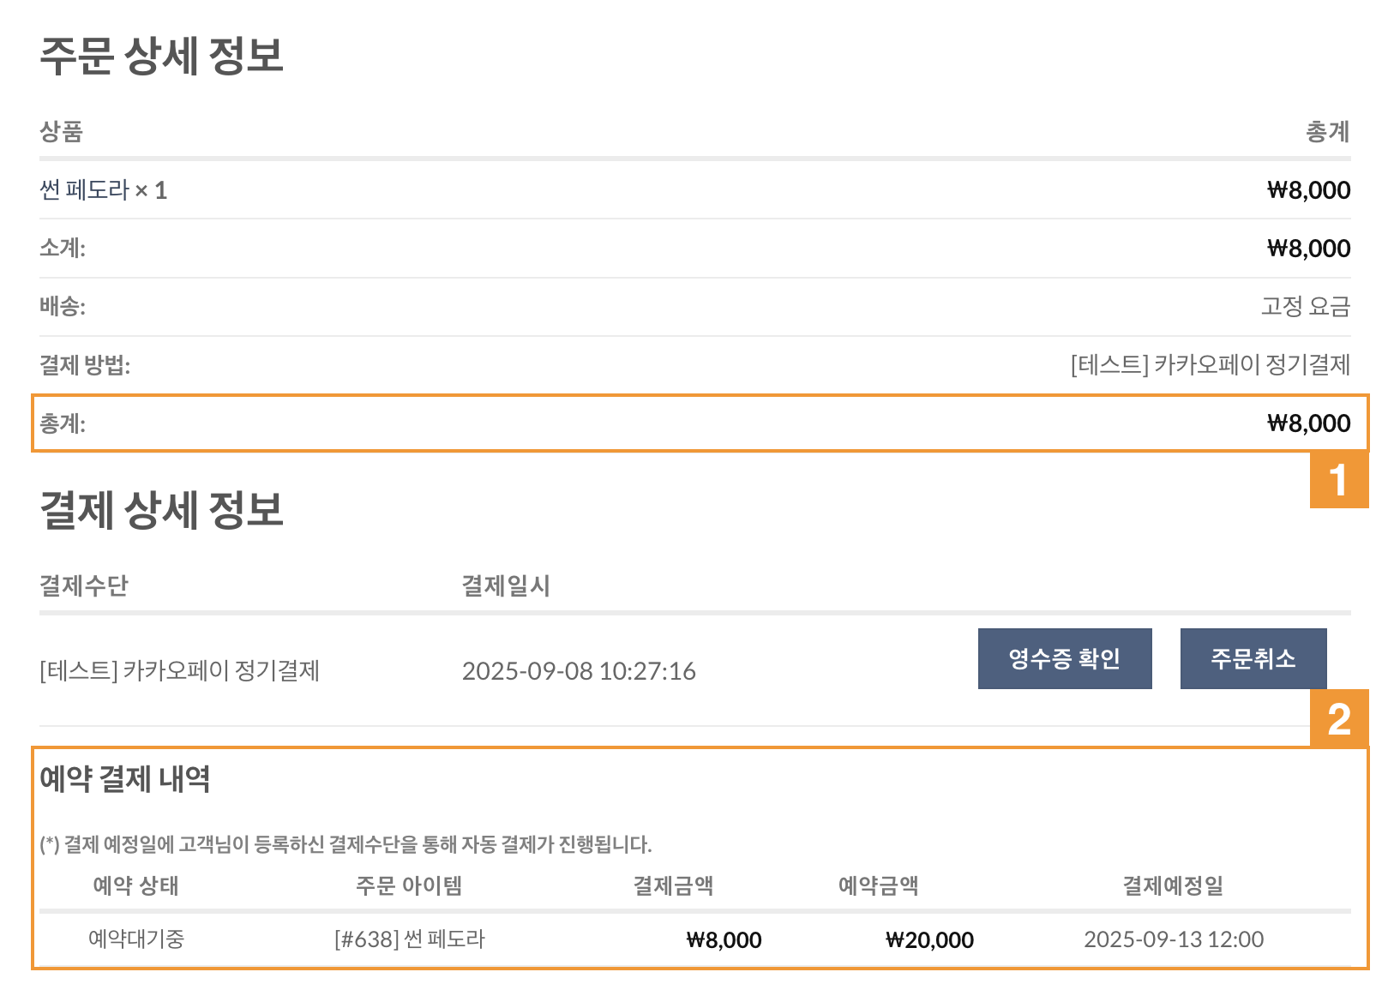Click the orange number 2 annotation badge
Viewport: 1394px width, 984px height.
(1338, 718)
